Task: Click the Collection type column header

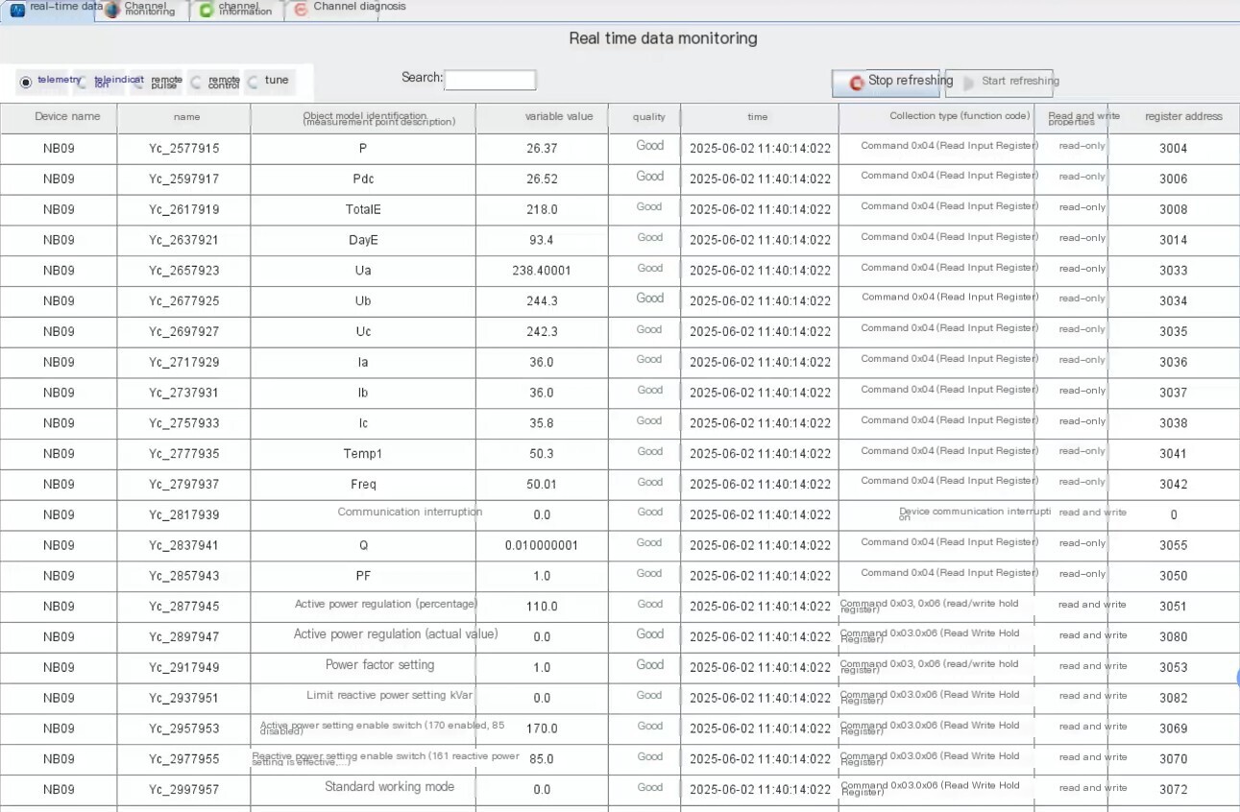Action: click(936, 117)
